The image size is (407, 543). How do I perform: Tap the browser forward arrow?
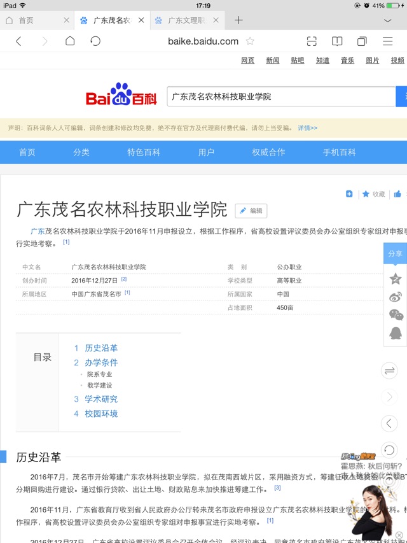pyautogui.click(x=45, y=41)
